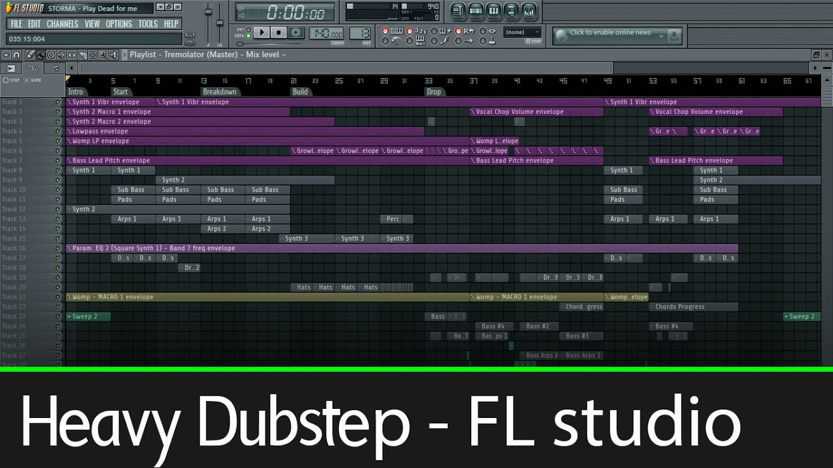Select the Slice tool in playlist toolbar

tap(82, 55)
